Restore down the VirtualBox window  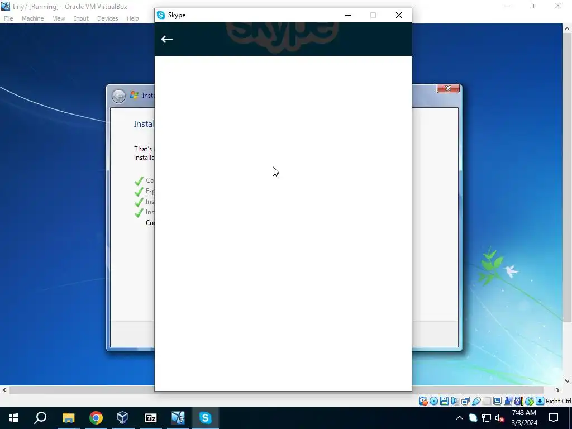click(x=532, y=6)
